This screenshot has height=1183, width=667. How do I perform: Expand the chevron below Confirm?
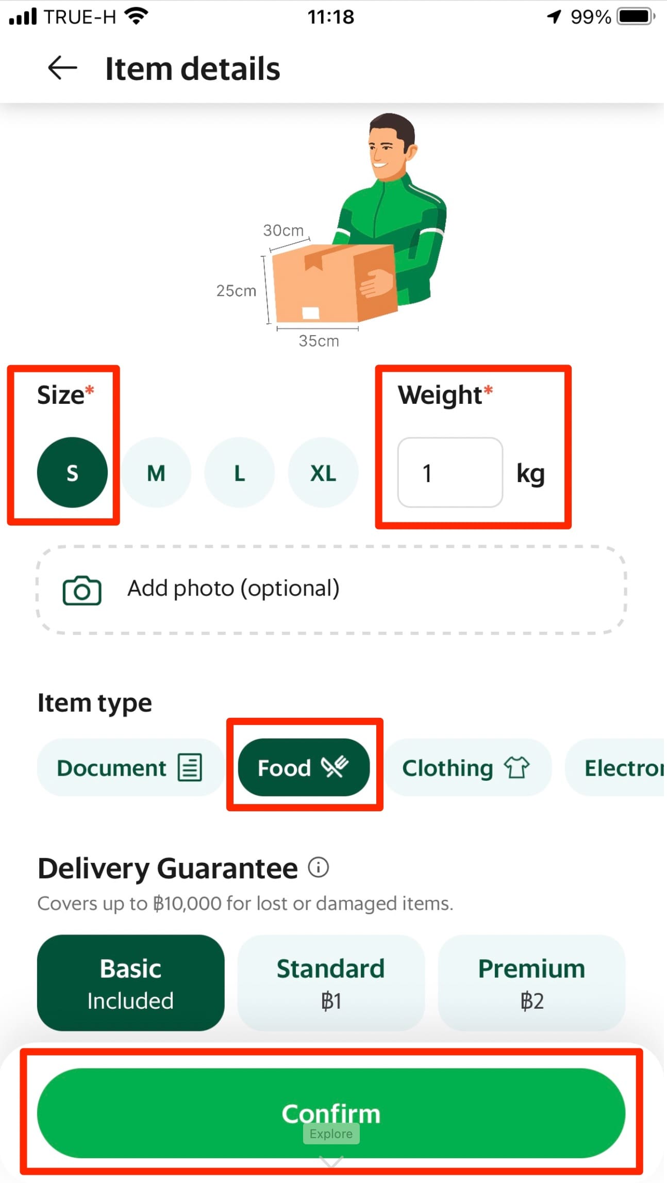pyautogui.click(x=331, y=1161)
